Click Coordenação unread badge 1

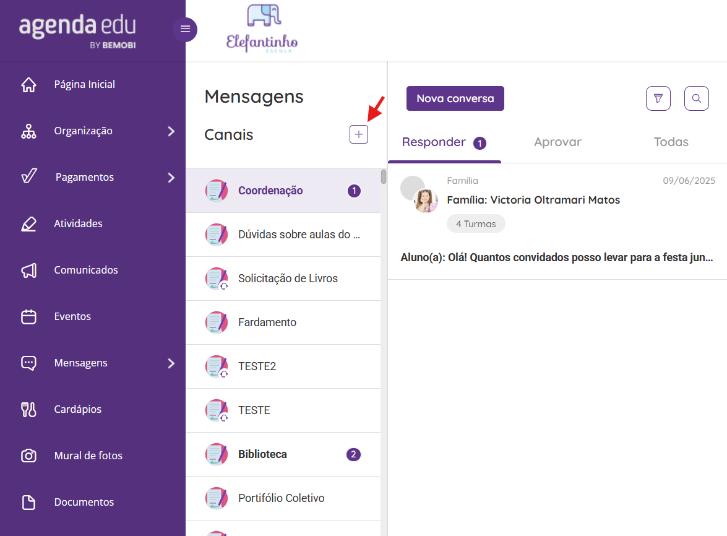click(x=355, y=191)
